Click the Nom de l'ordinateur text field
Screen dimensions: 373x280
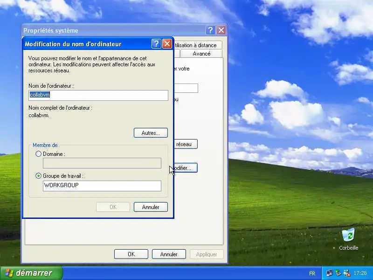98,95
